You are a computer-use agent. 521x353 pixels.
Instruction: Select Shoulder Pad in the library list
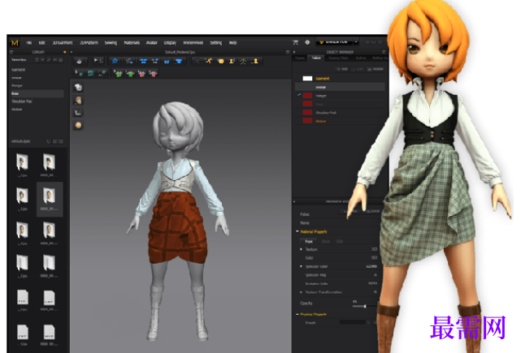[x=22, y=101]
